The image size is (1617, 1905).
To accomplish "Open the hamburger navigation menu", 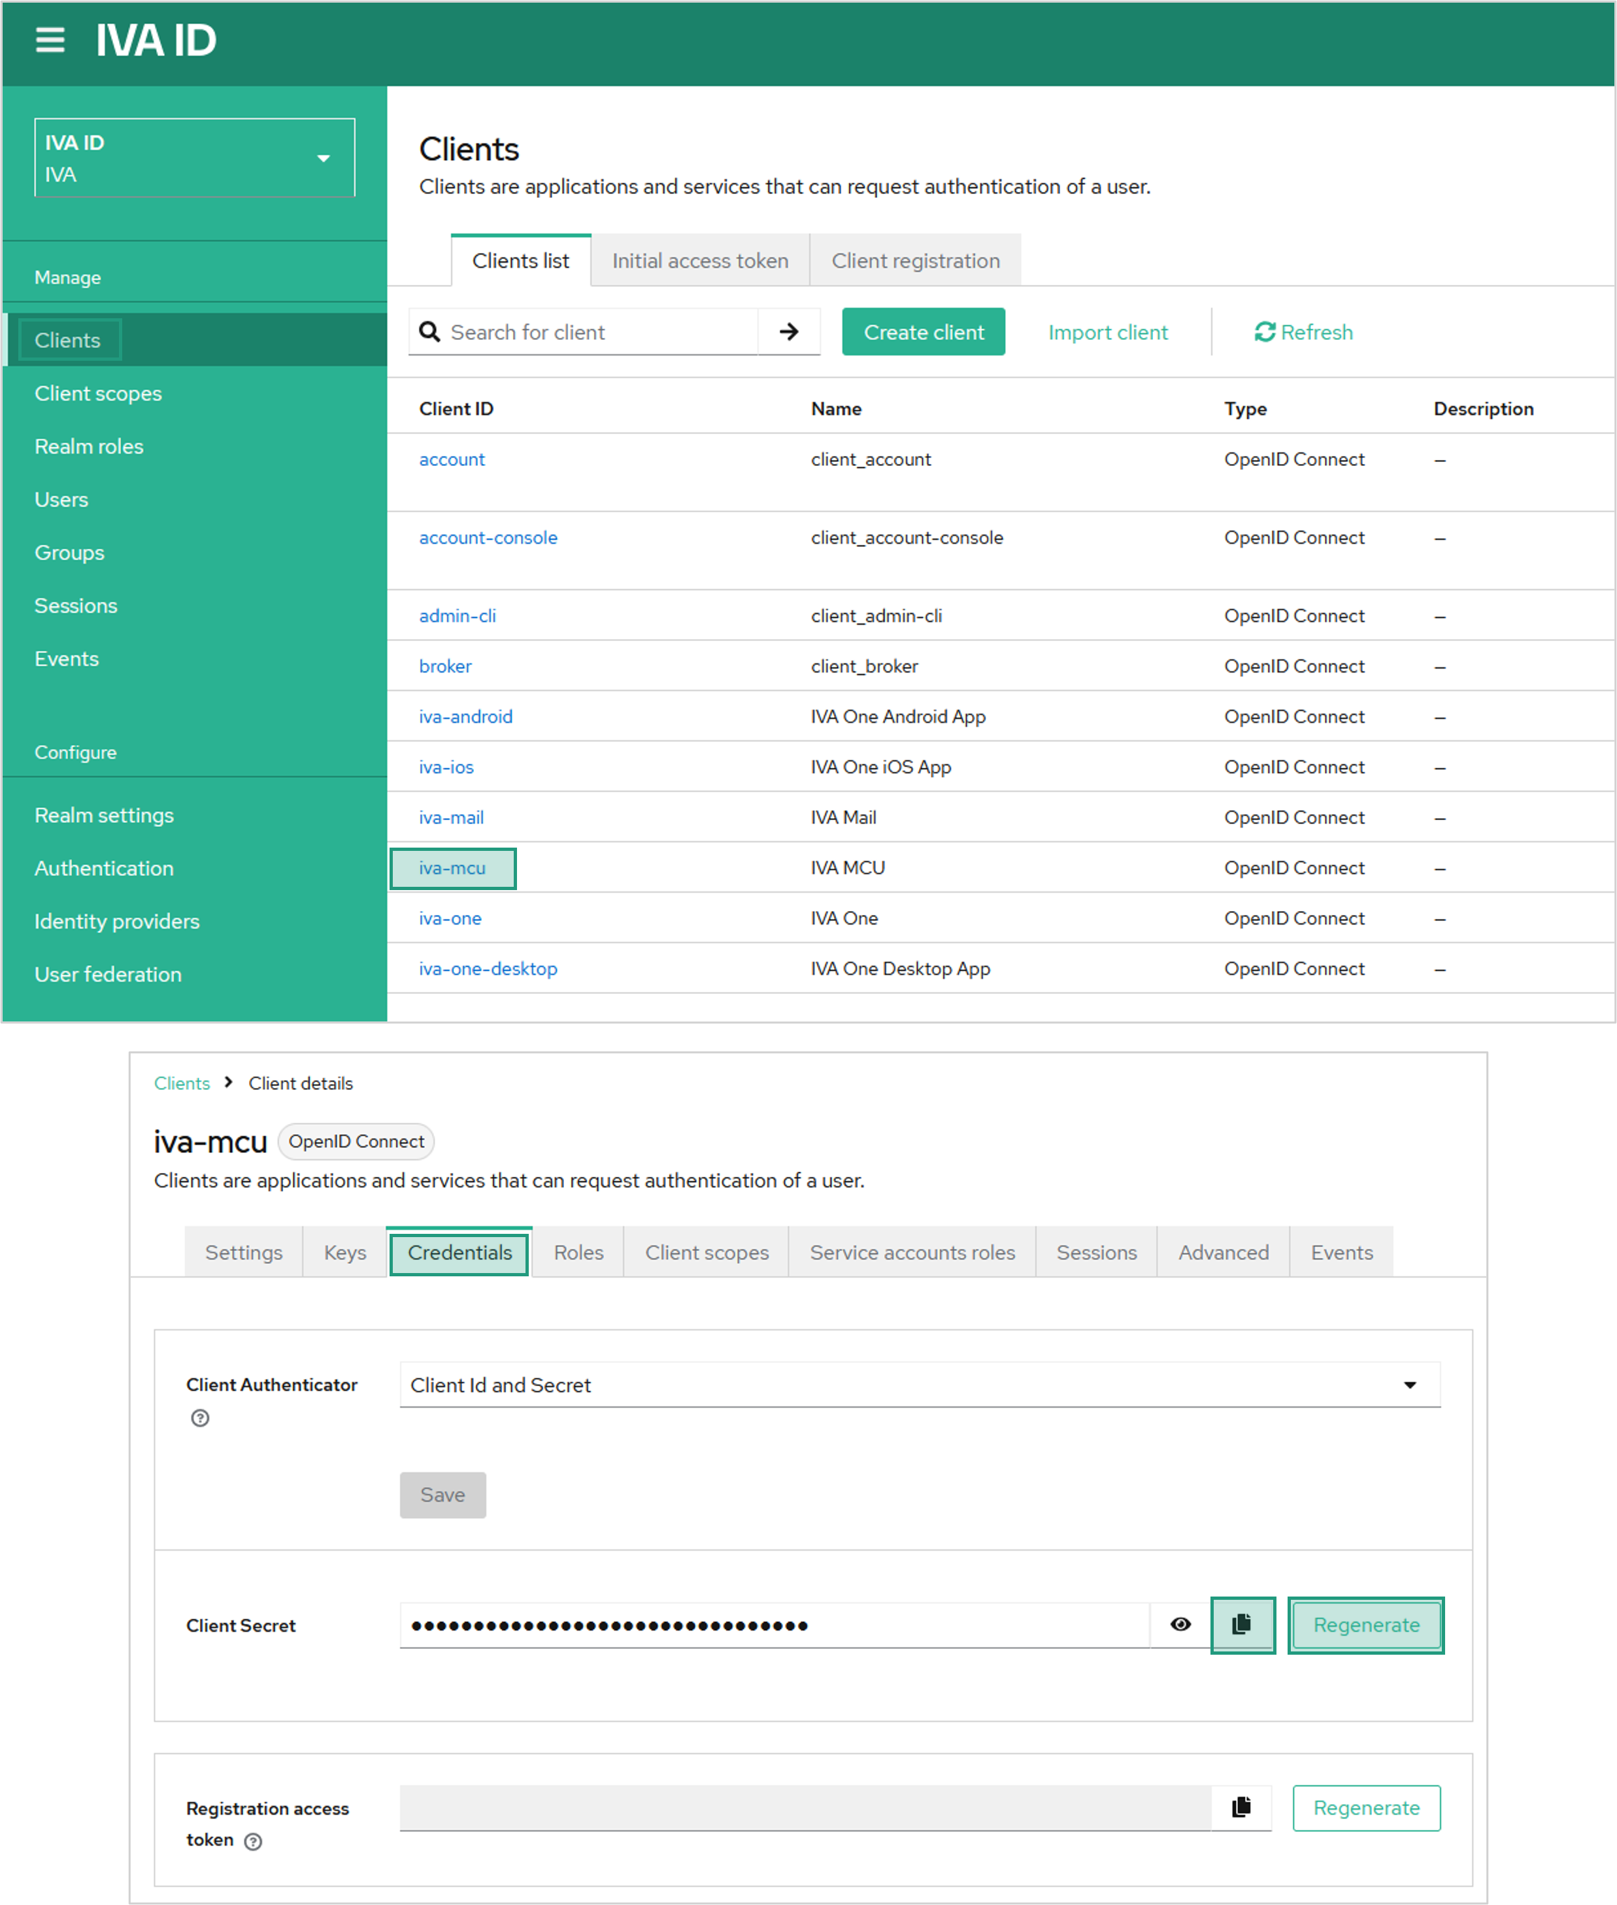I will (50, 41).
